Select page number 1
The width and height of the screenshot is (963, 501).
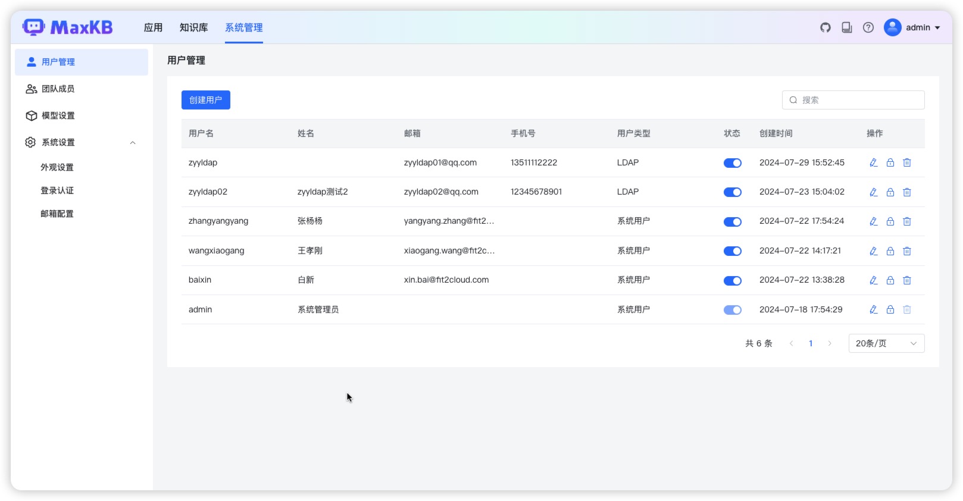click(811, 343)
